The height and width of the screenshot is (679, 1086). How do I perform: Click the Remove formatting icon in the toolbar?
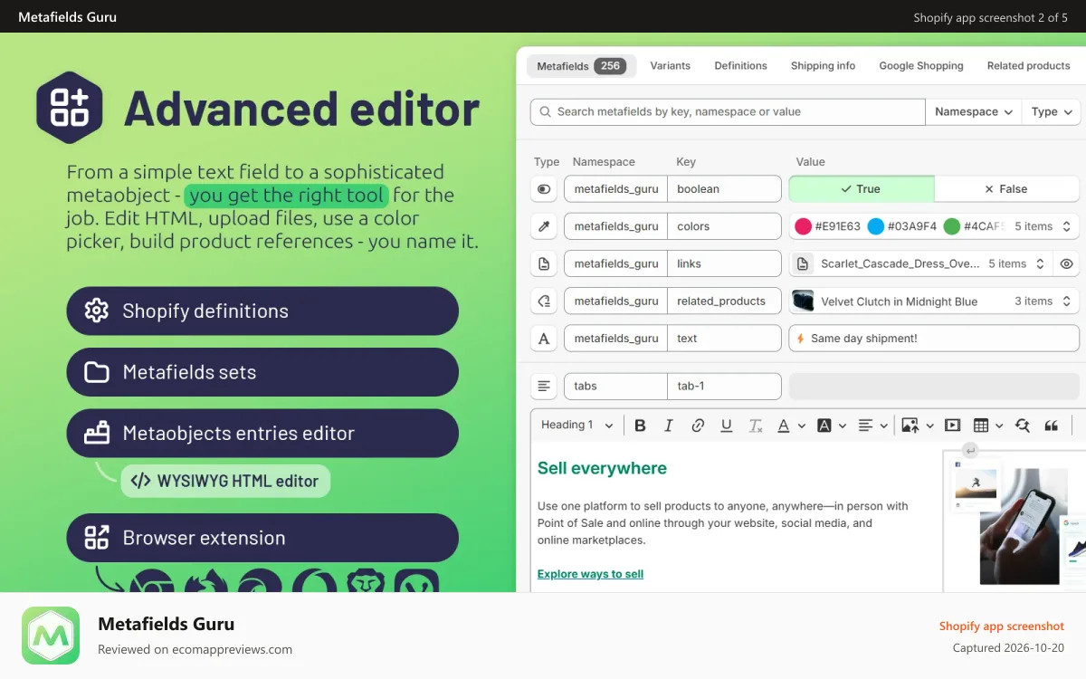(756, 426)
